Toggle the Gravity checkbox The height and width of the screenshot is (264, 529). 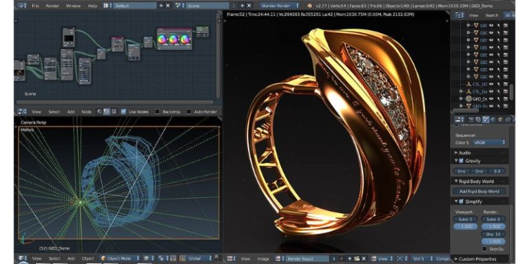pyautogui.click(x=461, y=161)
